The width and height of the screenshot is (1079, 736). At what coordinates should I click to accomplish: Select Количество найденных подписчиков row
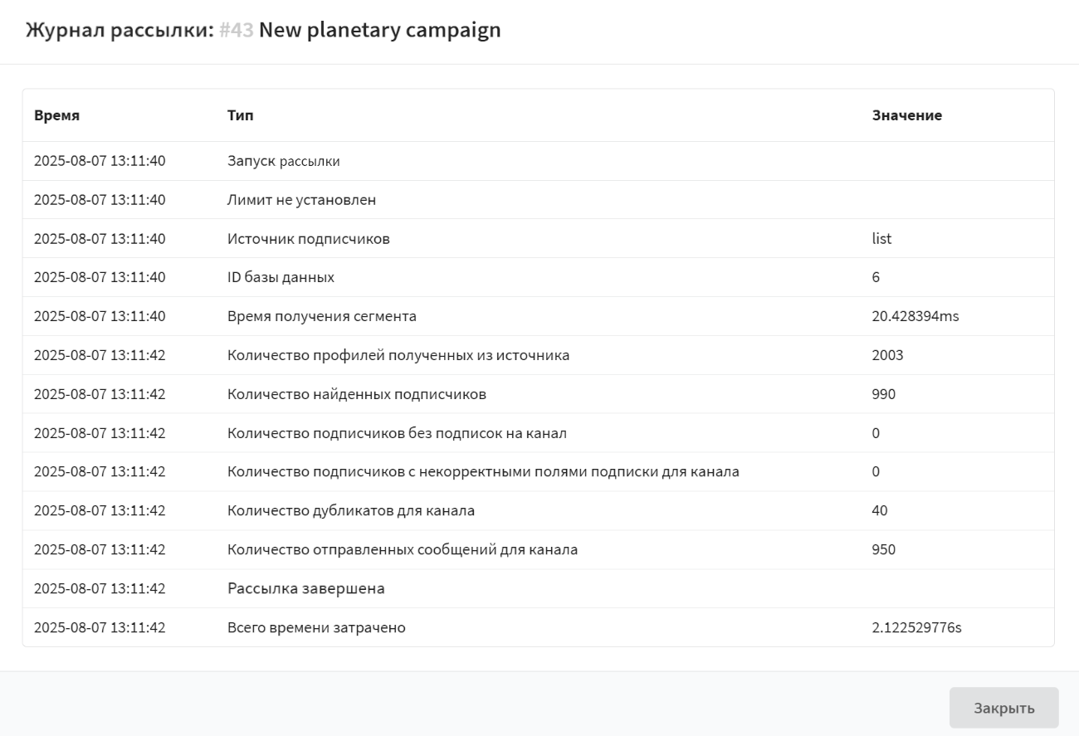pos(357,394)
